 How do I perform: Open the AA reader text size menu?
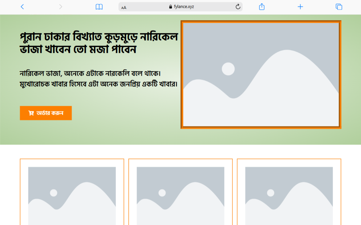click(x=124, y=7)
